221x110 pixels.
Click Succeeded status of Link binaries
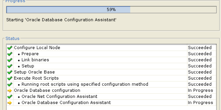pos(200,60)
